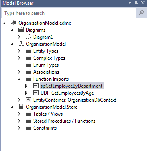Click the OrganizationModel.edmx file icon

(x=14, y=23)
